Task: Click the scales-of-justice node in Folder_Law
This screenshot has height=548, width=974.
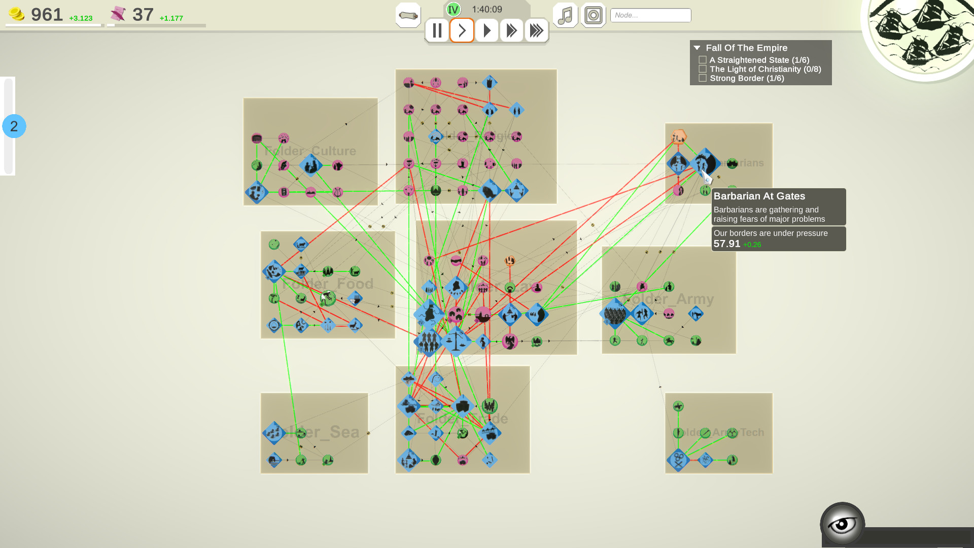Action: click(456, 341)
